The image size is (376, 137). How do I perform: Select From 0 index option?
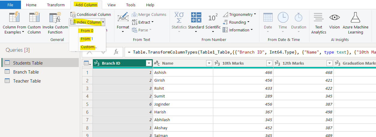87,31
